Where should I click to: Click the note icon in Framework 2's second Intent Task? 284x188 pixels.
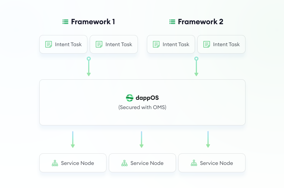[207, 44]
